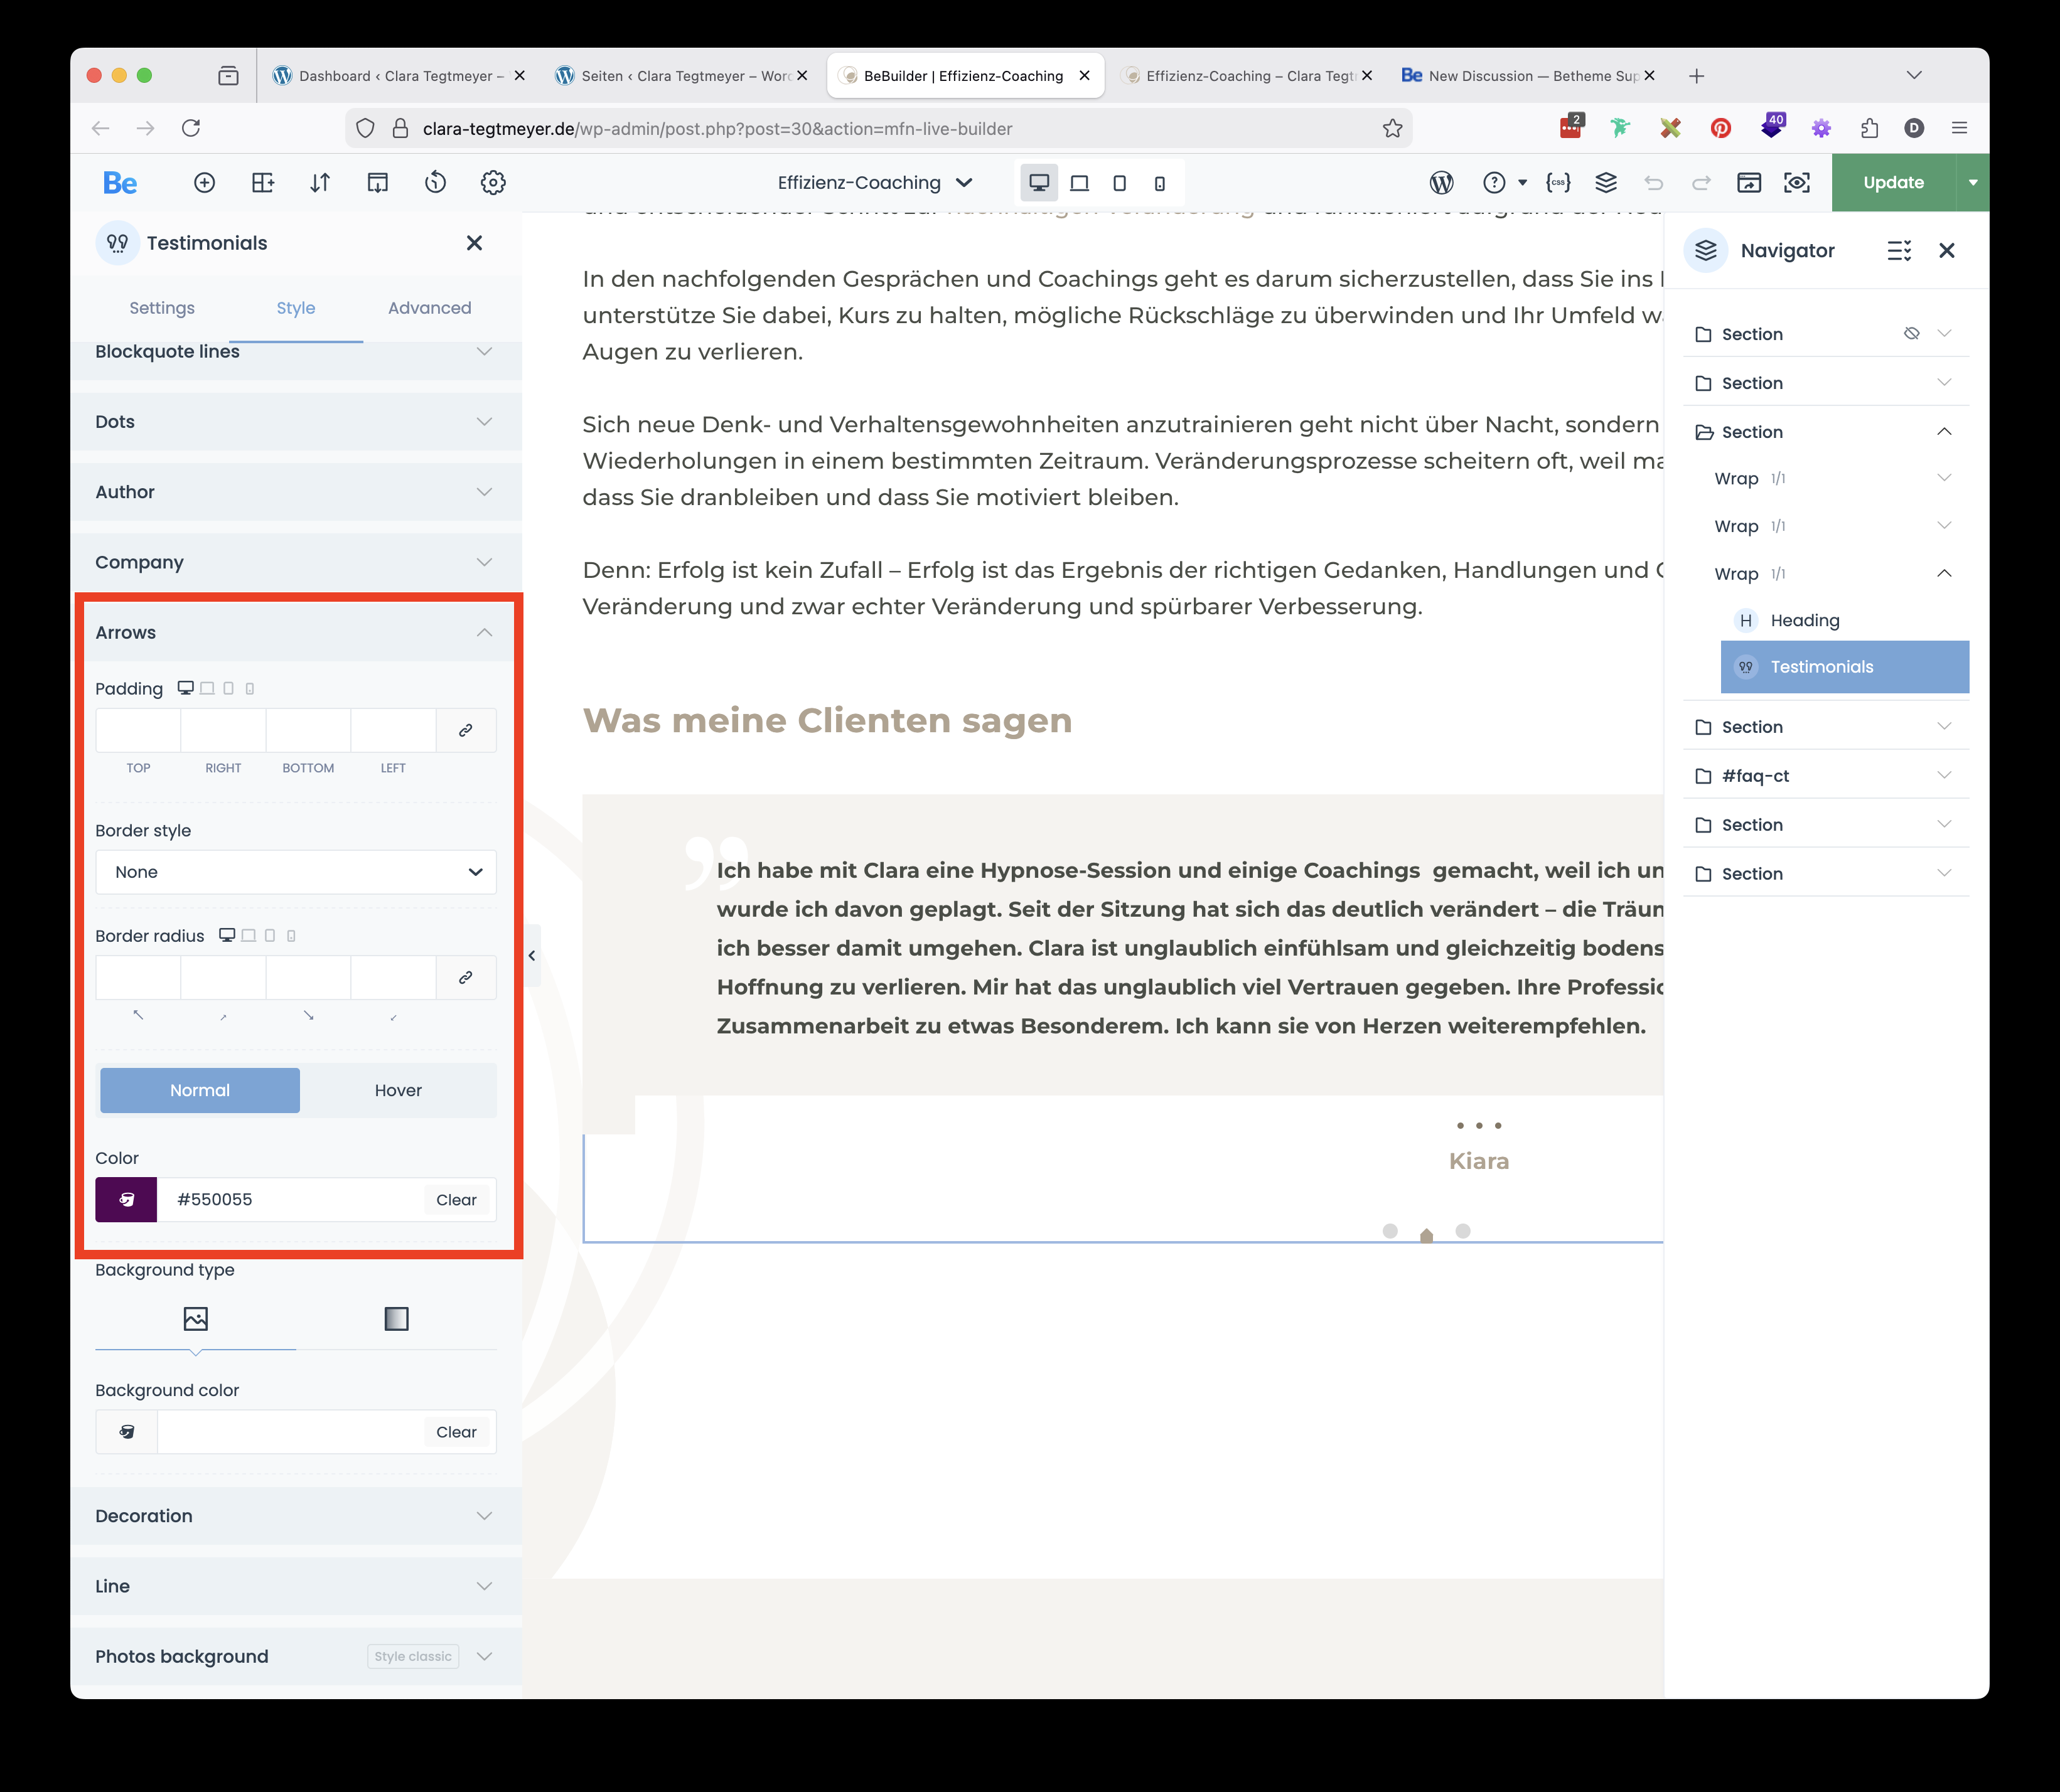The image size is (2060, 1792).
Task: Clear the arrows color value
Action: pyautogui.click(x=456, y=1200)
